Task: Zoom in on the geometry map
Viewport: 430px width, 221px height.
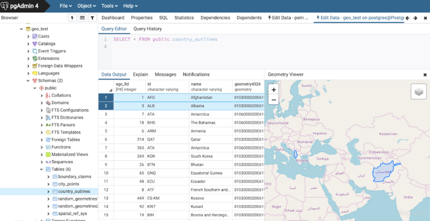Action: [274, 90]
